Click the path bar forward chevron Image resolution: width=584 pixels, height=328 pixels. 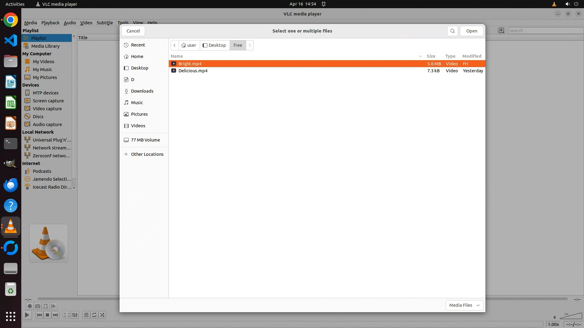pyautogui.click(x=250, y=45)
